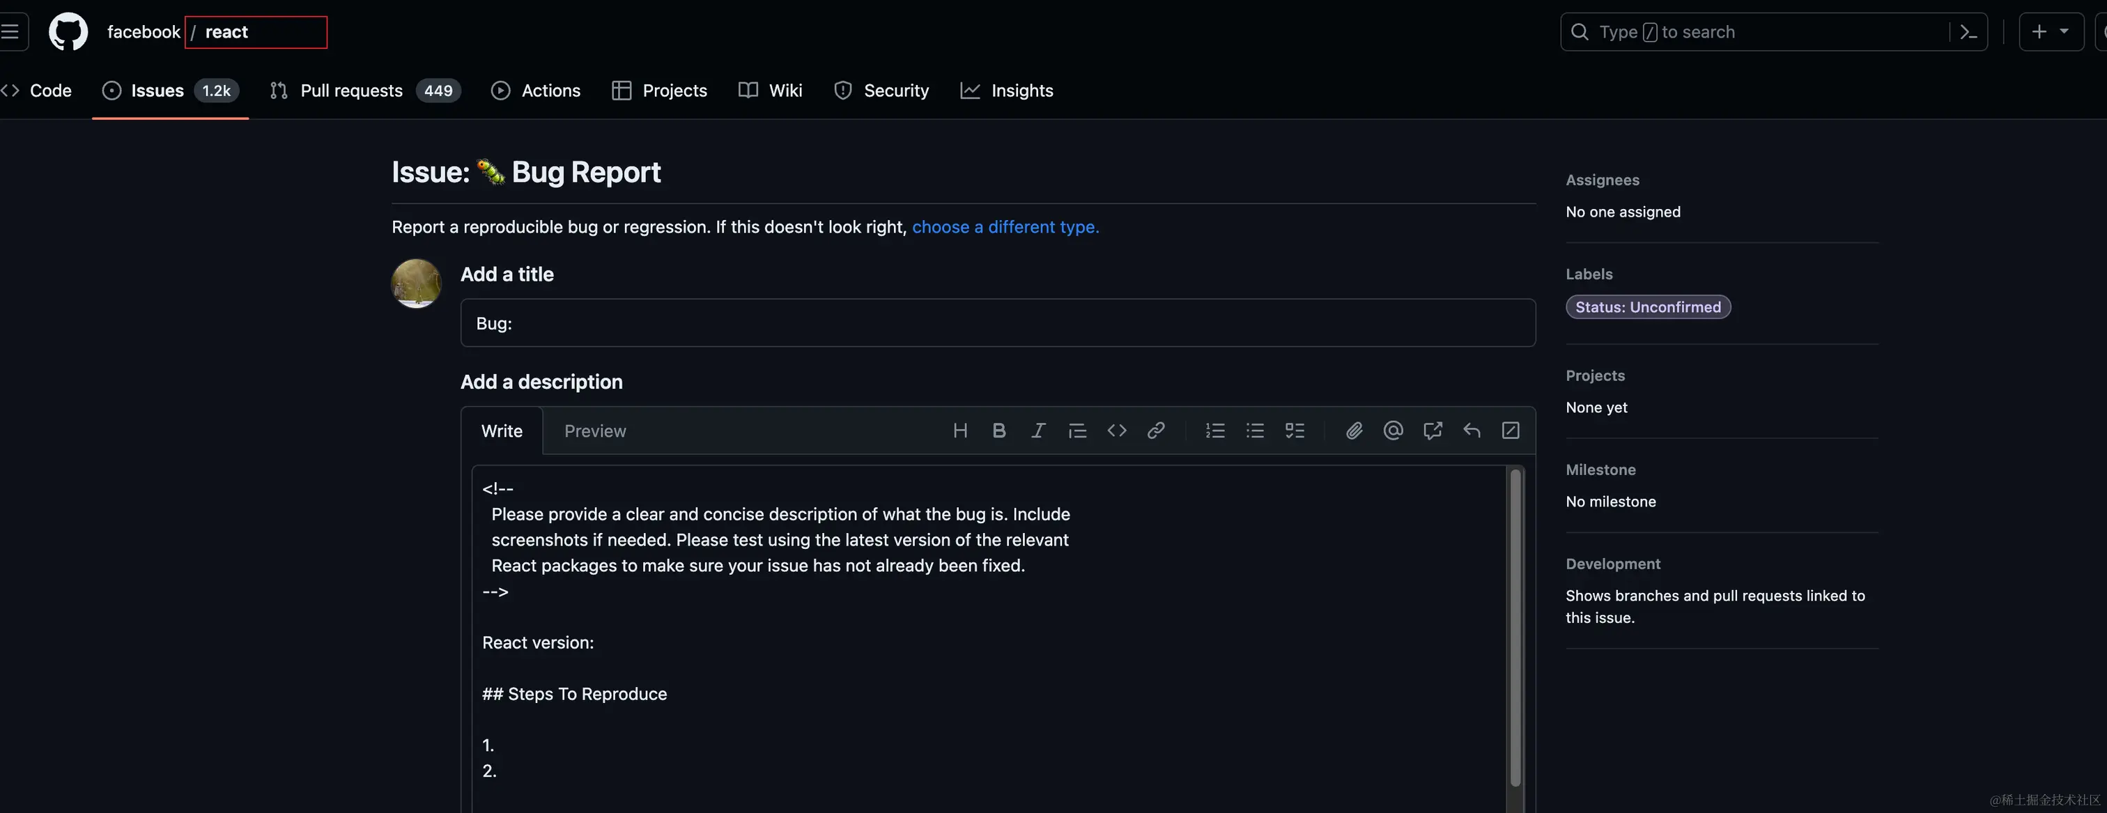Open the Projects sidebar section
The height and width of the screenshot is (813, 2107).
[1595, 375]
